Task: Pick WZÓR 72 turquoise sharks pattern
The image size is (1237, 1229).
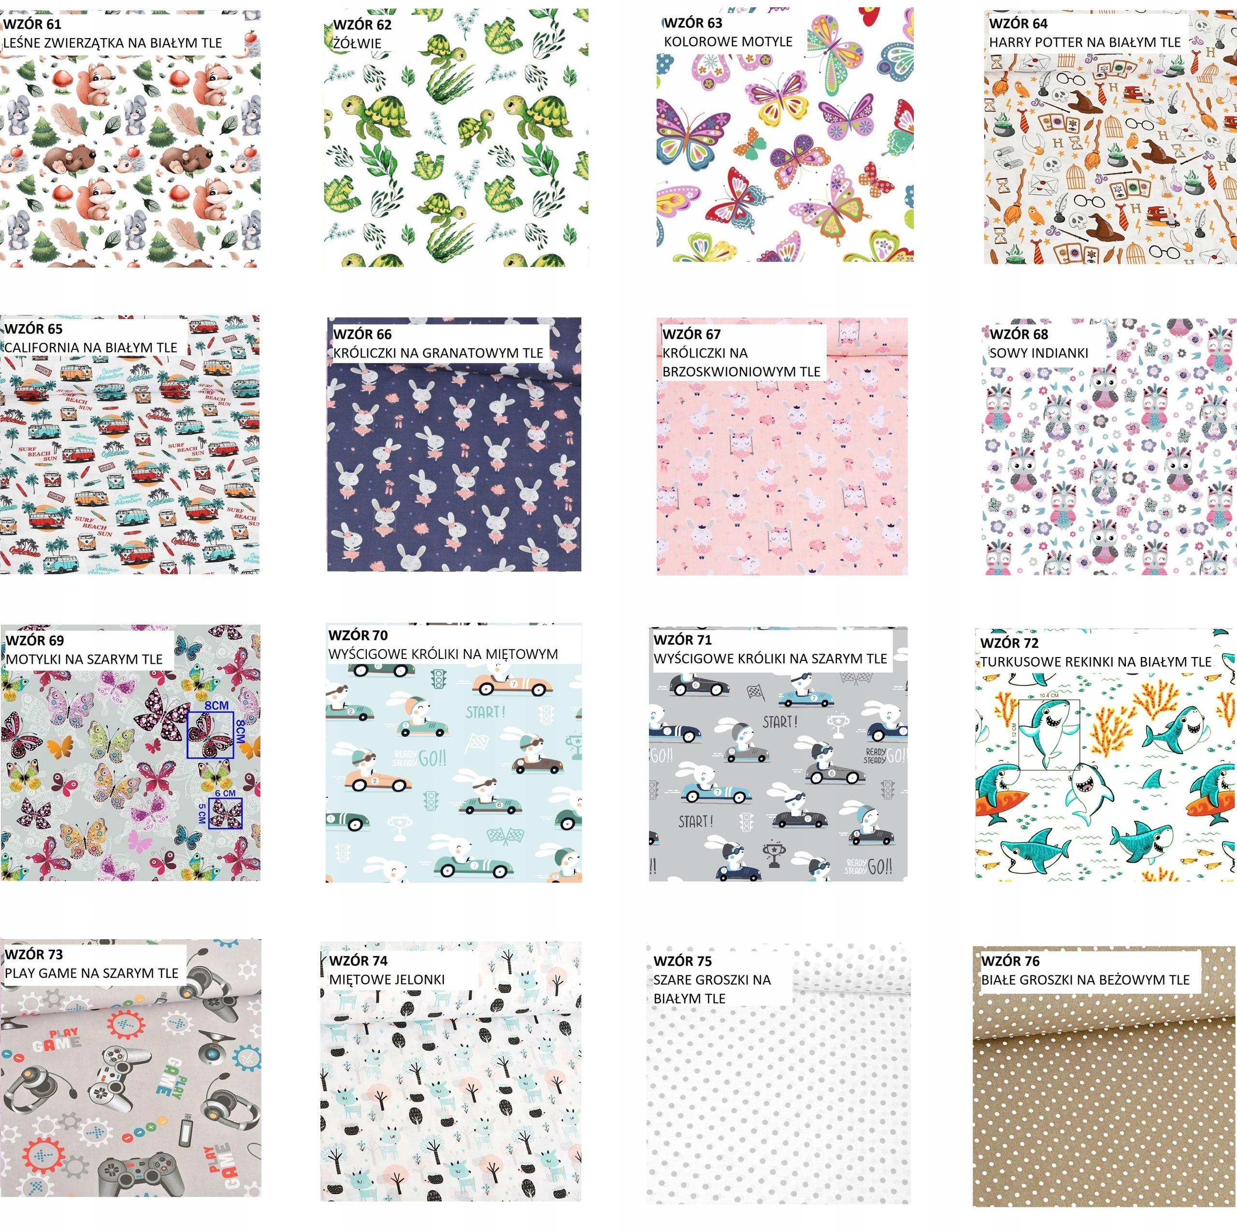Action: coord(1106,755)
